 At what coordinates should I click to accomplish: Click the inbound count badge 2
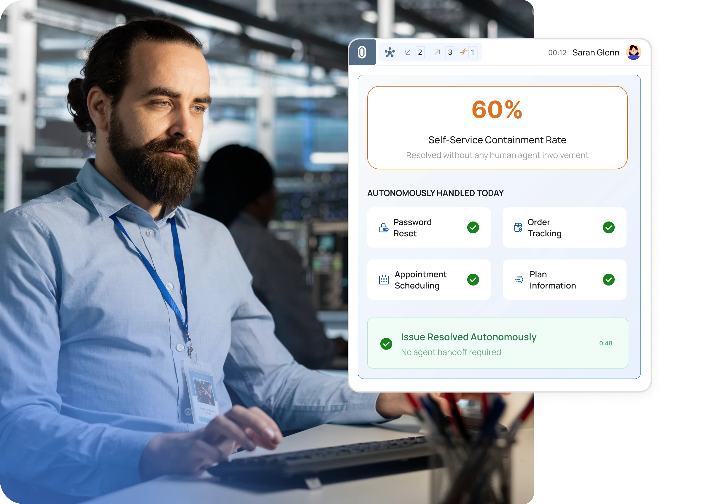point(420,52)
